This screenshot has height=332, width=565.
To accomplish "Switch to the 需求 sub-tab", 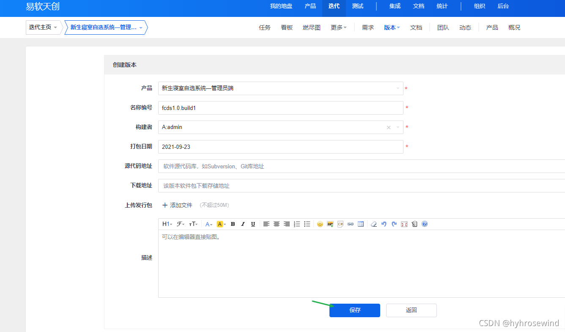I will coord(368,27).
